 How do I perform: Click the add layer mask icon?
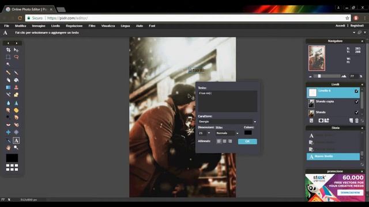tap(321, 120)
